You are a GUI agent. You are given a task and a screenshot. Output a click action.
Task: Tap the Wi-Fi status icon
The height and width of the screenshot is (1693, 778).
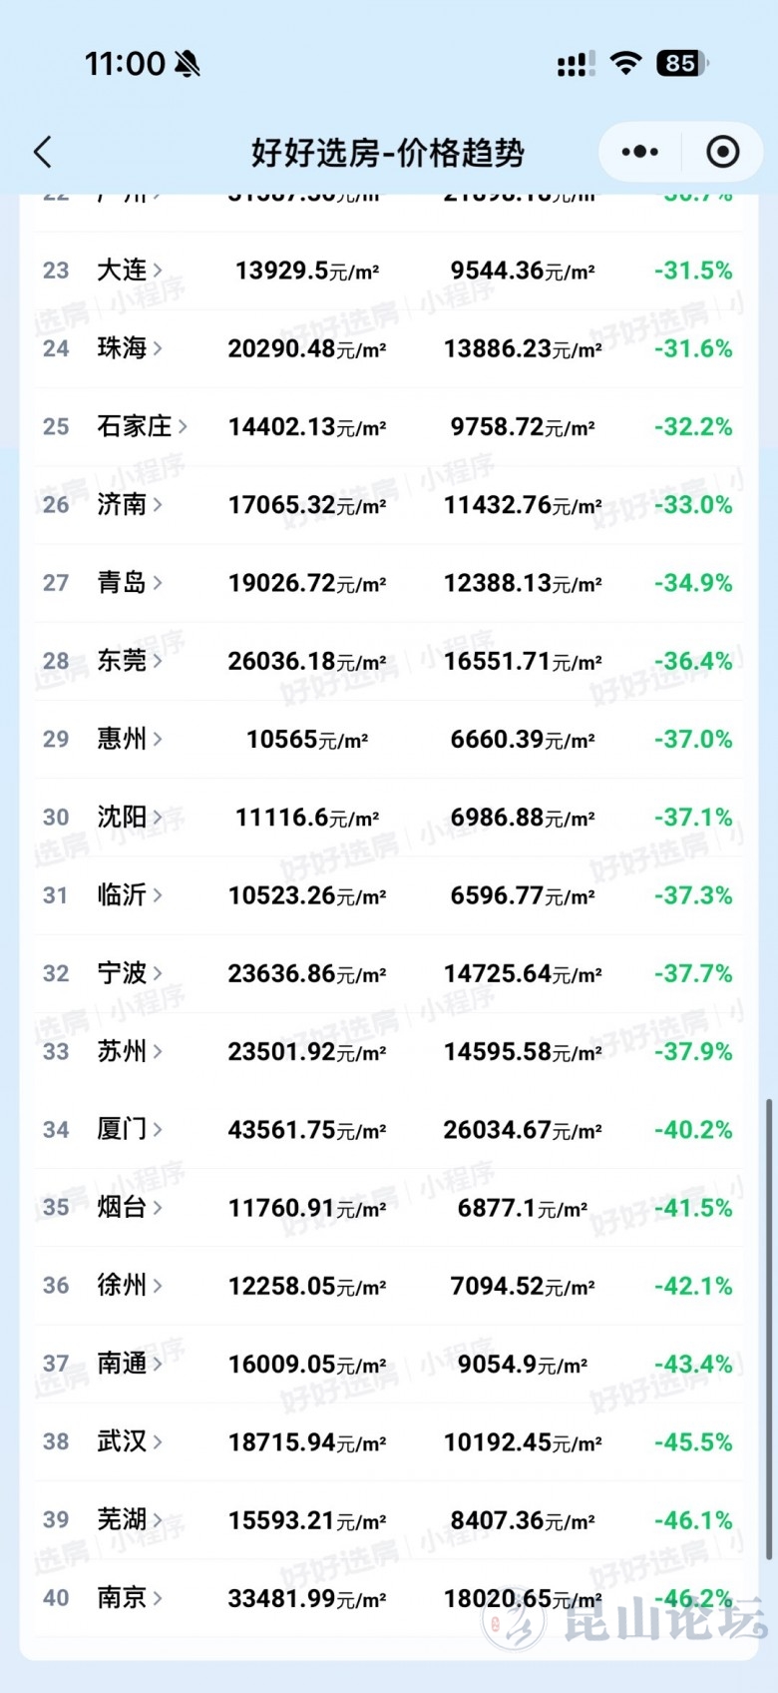625,64
